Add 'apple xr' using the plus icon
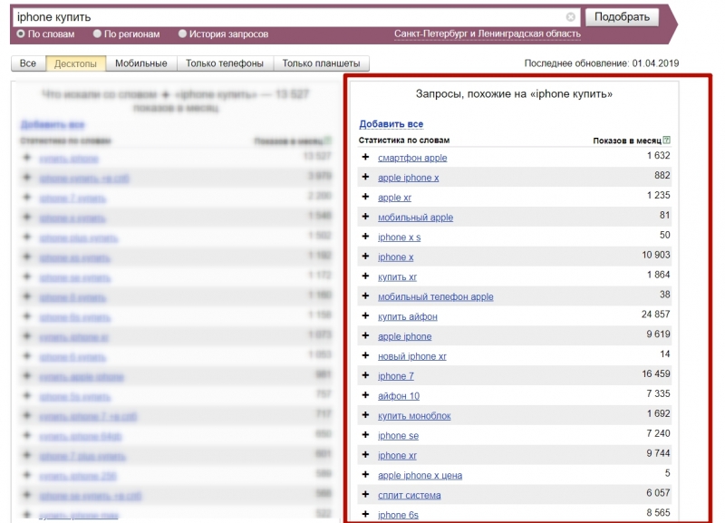This screenshot has width=725, height=523. pos(366,197)
